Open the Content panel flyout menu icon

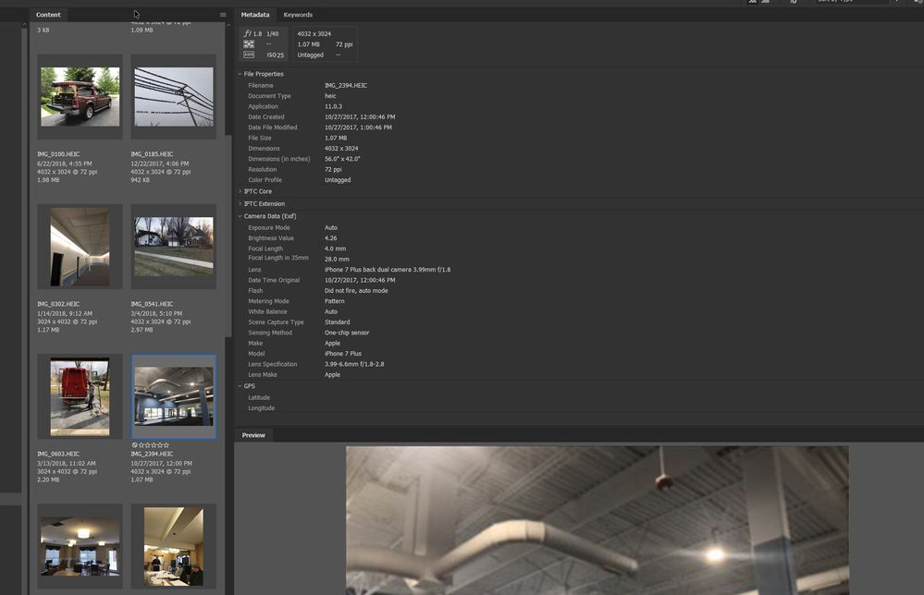click(x=223, y=15)
